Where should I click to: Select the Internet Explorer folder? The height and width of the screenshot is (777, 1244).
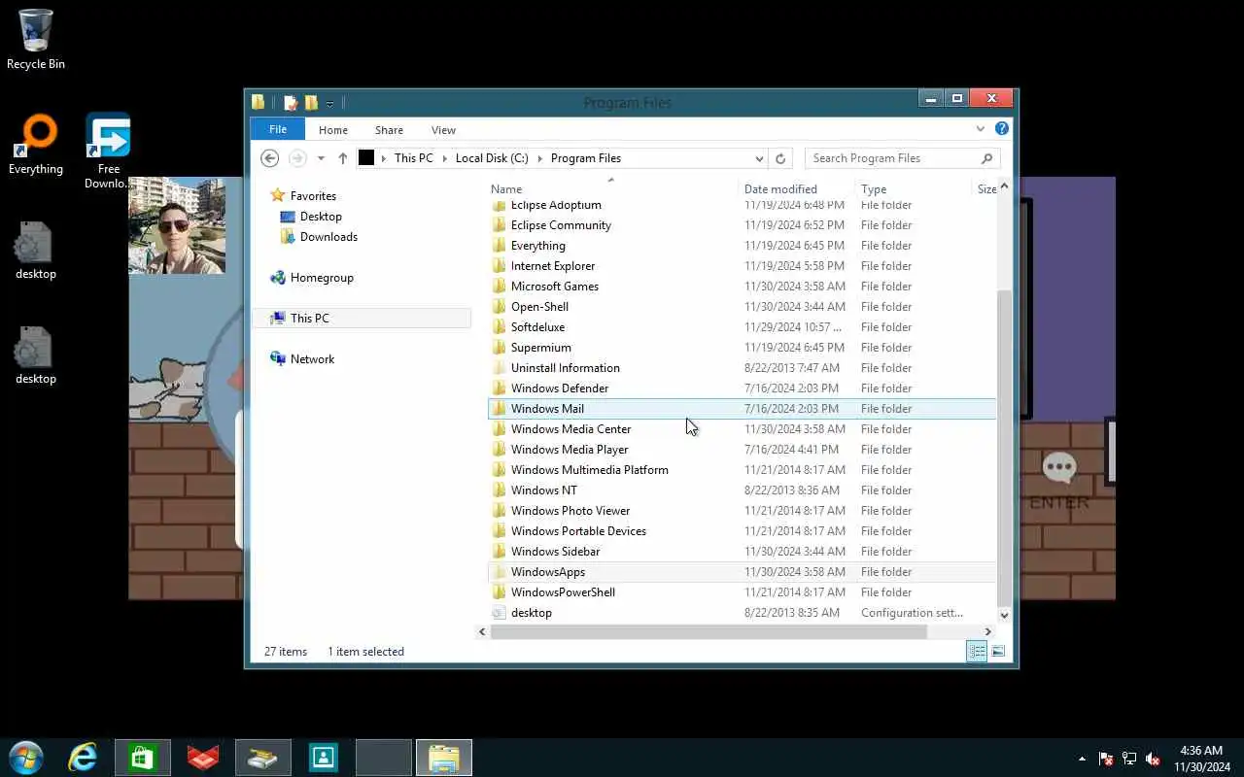click(552, 266)
